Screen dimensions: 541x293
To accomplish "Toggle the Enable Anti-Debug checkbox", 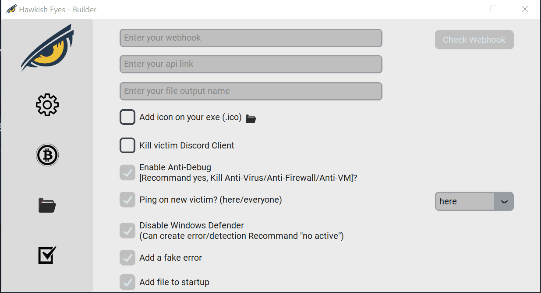I will point(127,172).
